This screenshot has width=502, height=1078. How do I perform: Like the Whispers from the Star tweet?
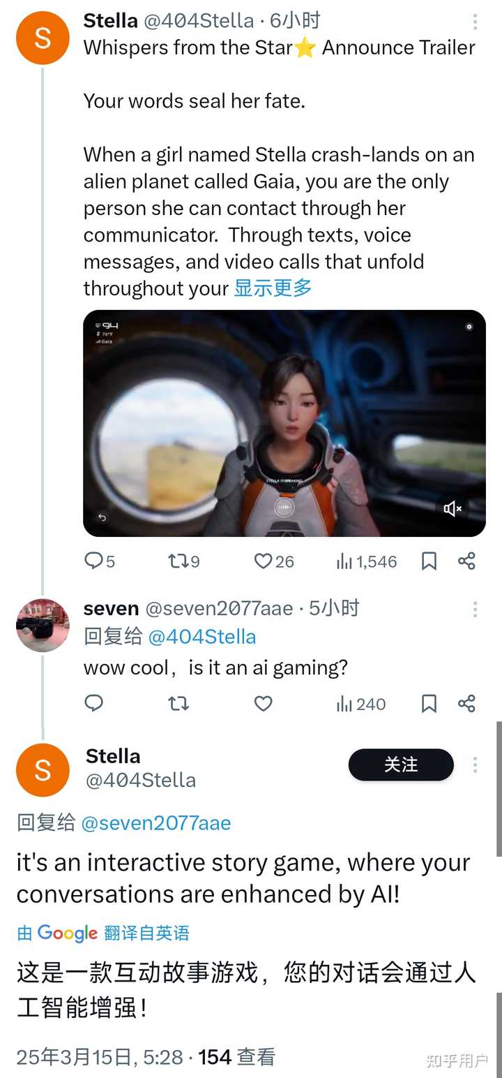[x=263, y=561]
